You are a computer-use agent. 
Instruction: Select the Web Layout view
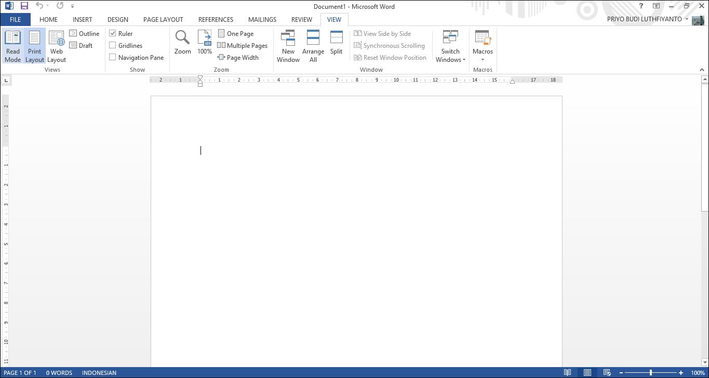(56, 46)
